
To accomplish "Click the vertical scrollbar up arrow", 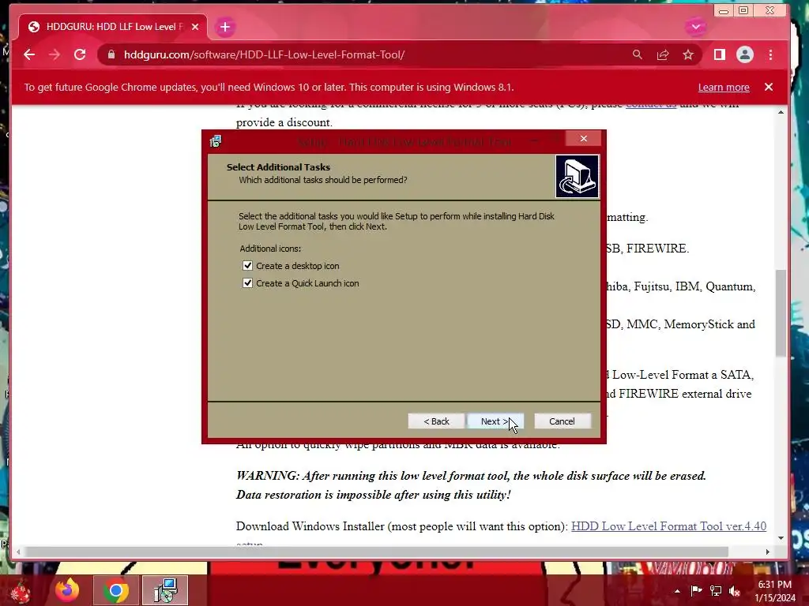I will click(x=781, y=112).
